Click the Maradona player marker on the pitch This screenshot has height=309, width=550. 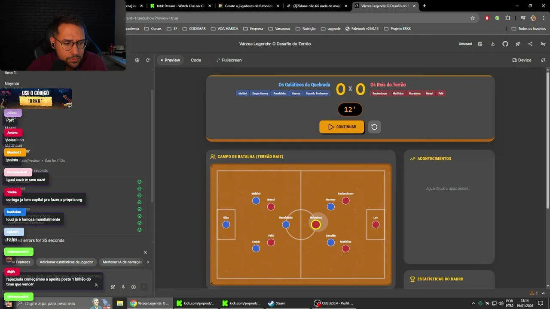click(x=316, y=224)
